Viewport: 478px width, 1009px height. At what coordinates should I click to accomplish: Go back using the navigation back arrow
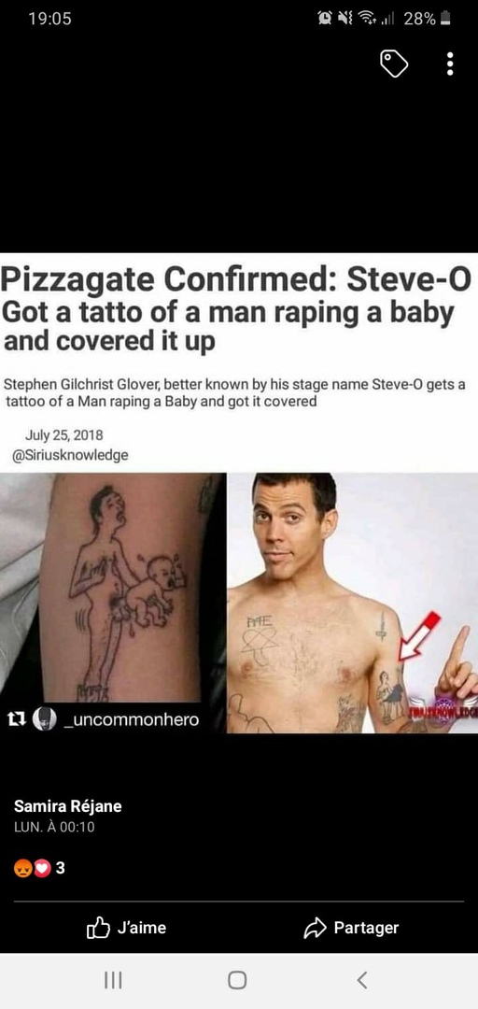[x=361, y=980]
